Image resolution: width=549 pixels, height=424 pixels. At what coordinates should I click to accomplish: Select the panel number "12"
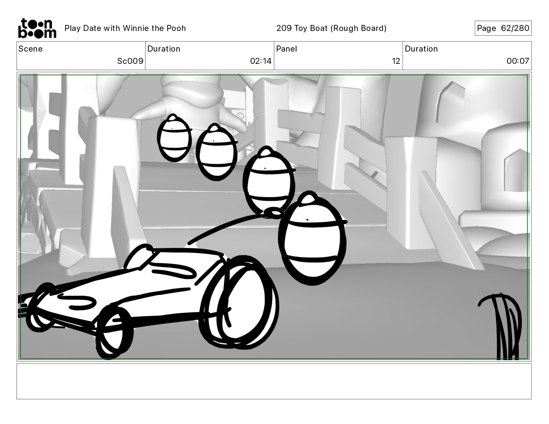point(396,61)
